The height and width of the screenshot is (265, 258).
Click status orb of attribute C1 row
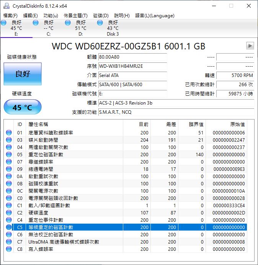coord(9,205)
